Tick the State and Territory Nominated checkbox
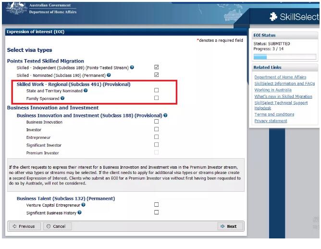 point(156,90)
